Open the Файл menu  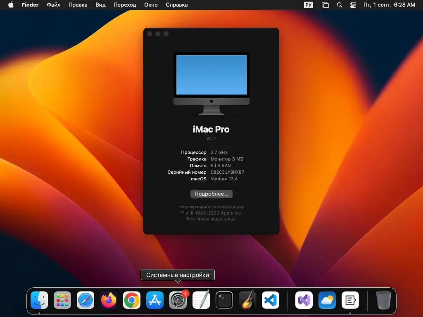pos(54,5)
